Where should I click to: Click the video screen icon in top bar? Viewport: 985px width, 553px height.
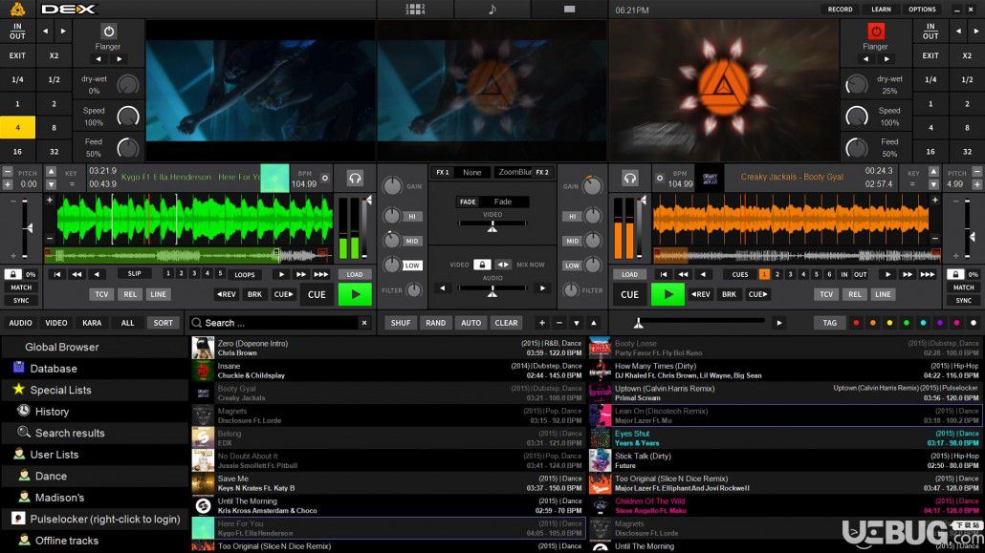coord(569,10)
